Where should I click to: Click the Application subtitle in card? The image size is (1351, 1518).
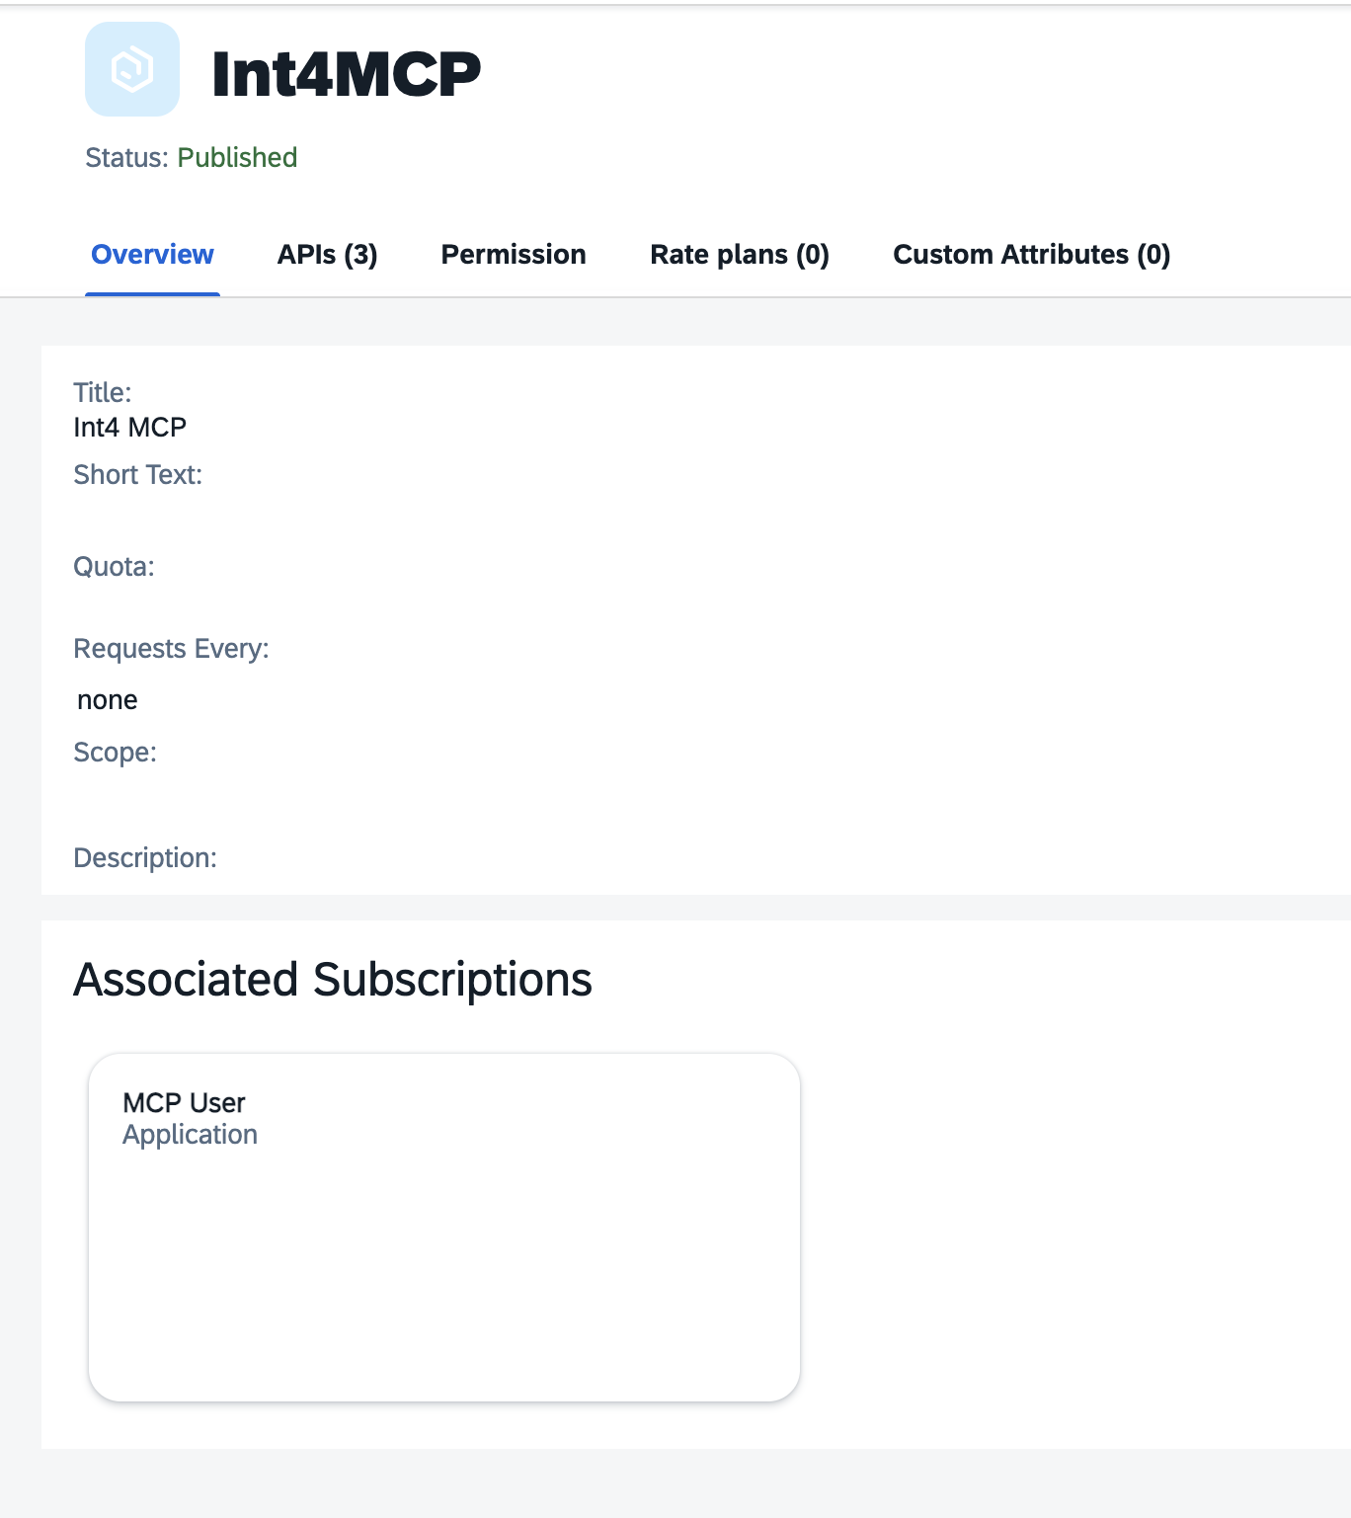(191, 1135)
